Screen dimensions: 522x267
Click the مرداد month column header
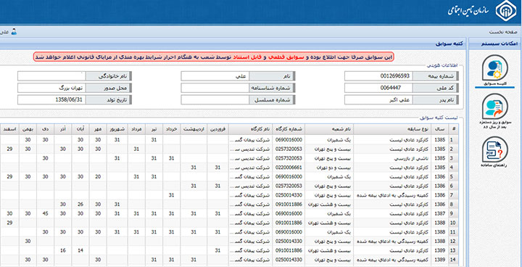point(136,129)
